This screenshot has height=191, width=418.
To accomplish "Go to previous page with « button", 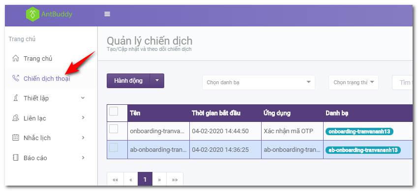I will (131, 179).
